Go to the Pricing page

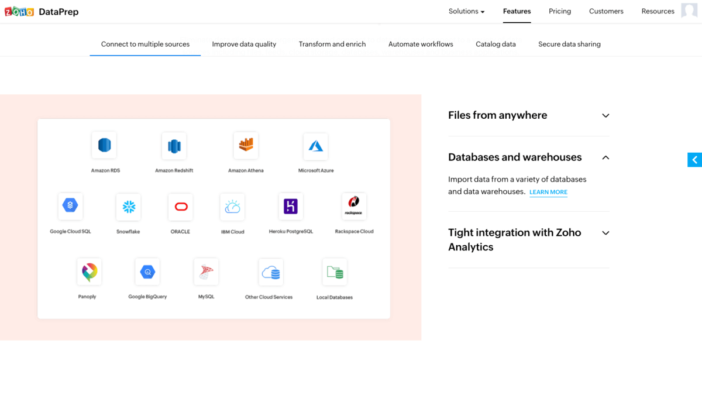coord(560,11)
